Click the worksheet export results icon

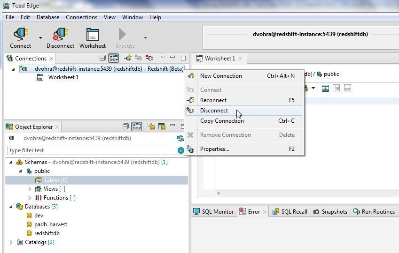click(326, 88)
